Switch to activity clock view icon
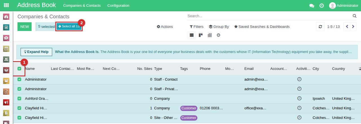This screenshot has height=124, width=361. 218,35
